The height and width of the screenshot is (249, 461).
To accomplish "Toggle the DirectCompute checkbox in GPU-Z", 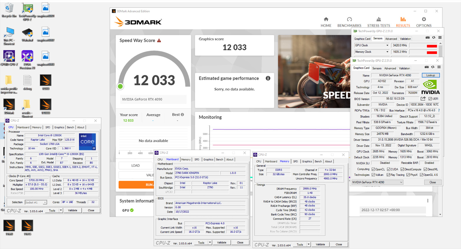I will tap(402, 169).
